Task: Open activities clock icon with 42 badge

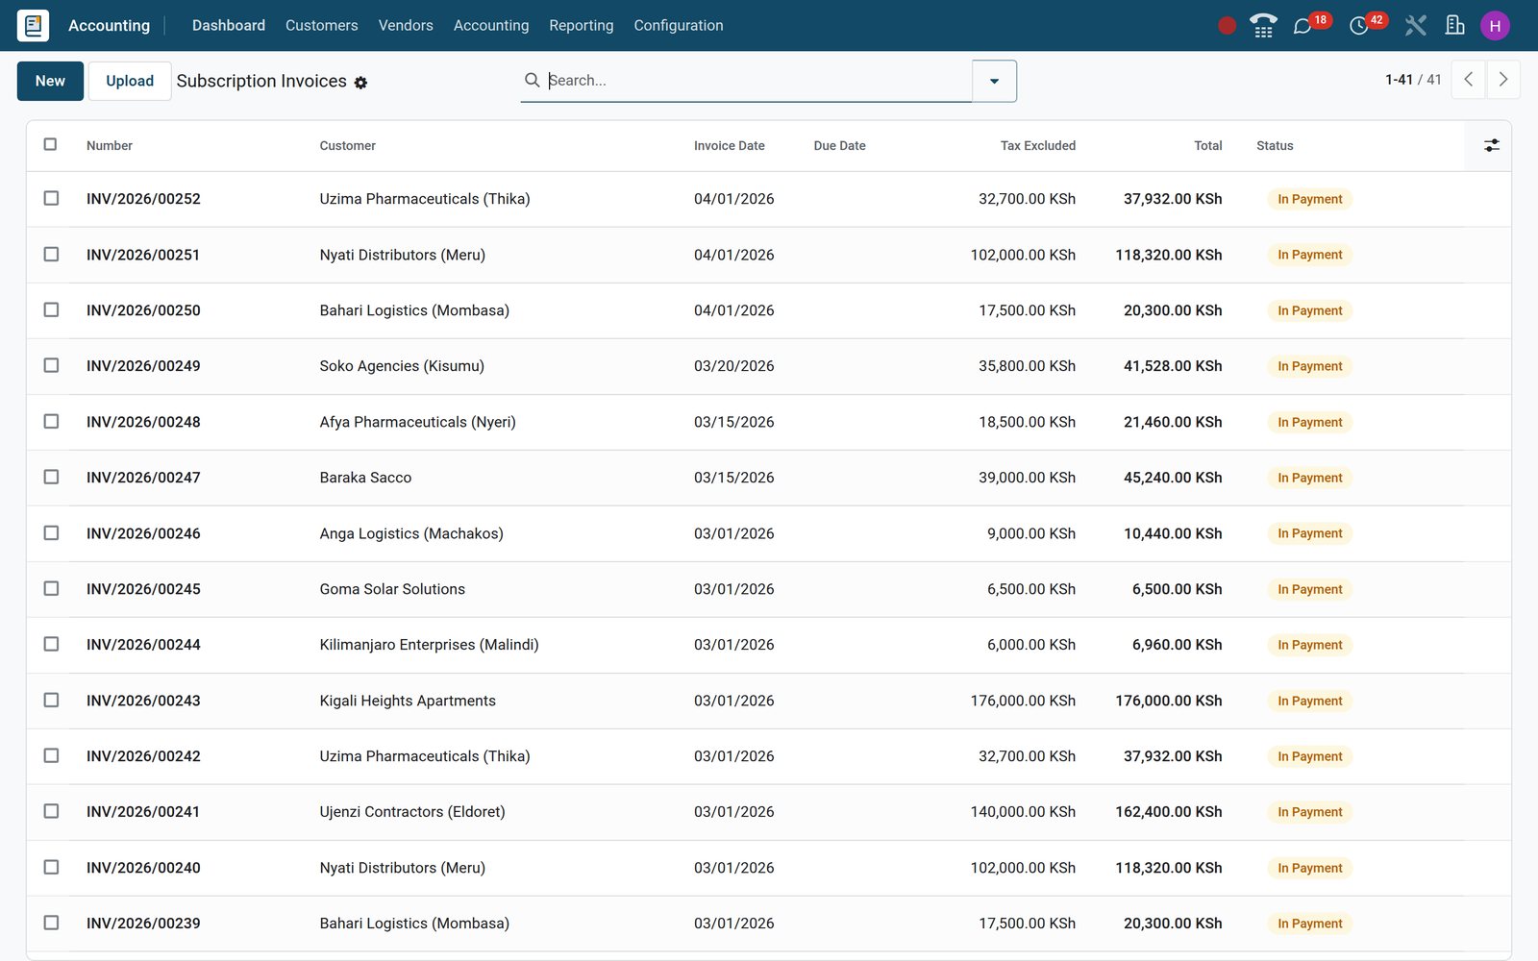Action: click(1358, 26)
